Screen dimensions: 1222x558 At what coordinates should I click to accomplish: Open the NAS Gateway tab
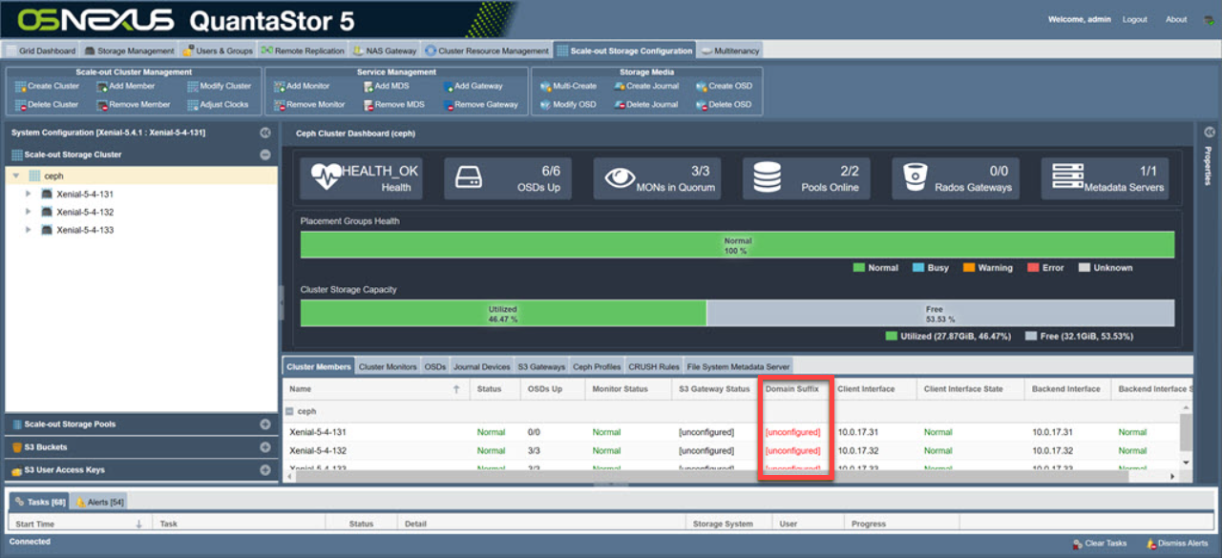click(386, 51)
